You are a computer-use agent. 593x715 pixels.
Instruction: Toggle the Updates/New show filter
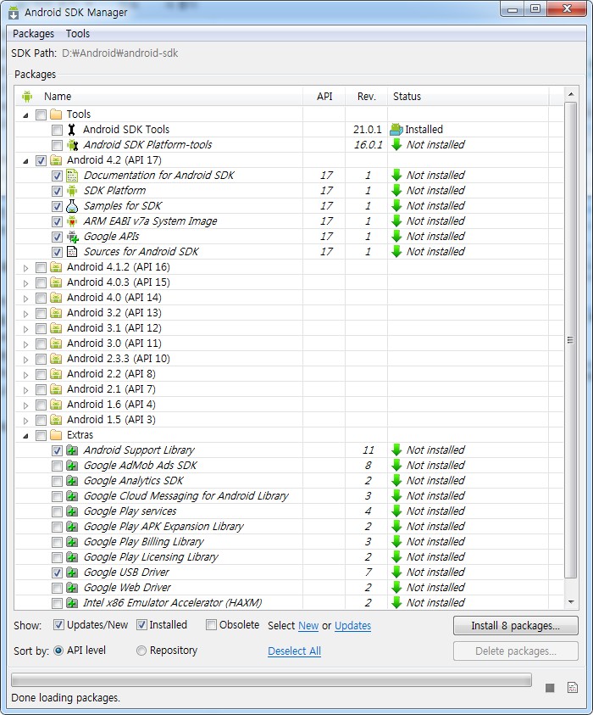[x=58, y=625]
